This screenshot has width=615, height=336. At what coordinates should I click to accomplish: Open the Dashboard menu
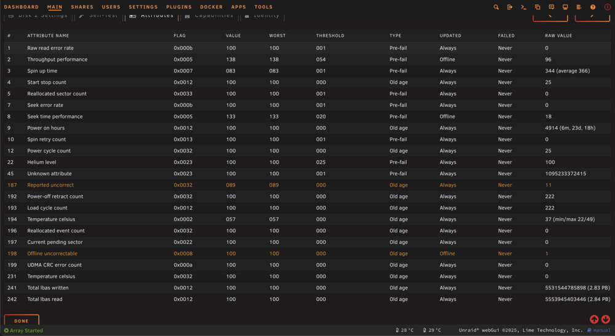21,7
